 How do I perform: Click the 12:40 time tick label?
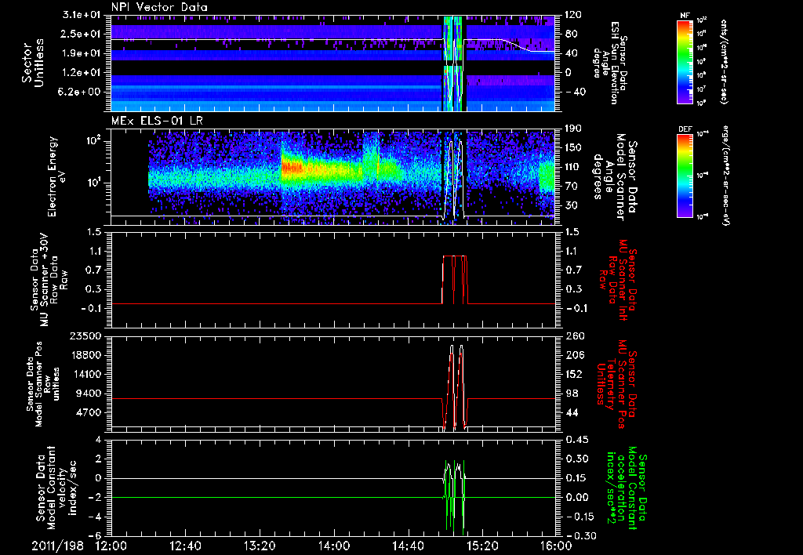point(185,546)
